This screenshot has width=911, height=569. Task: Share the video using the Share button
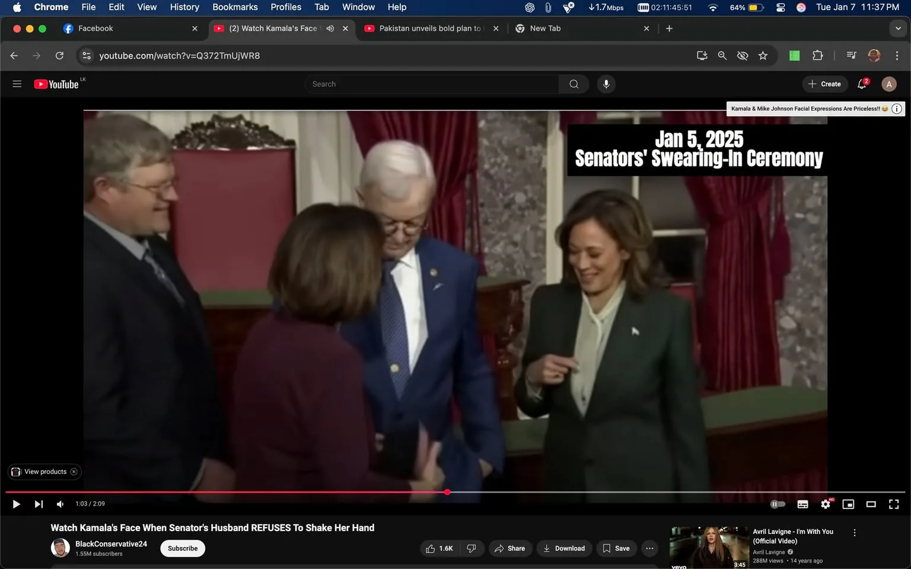[510, 548]
